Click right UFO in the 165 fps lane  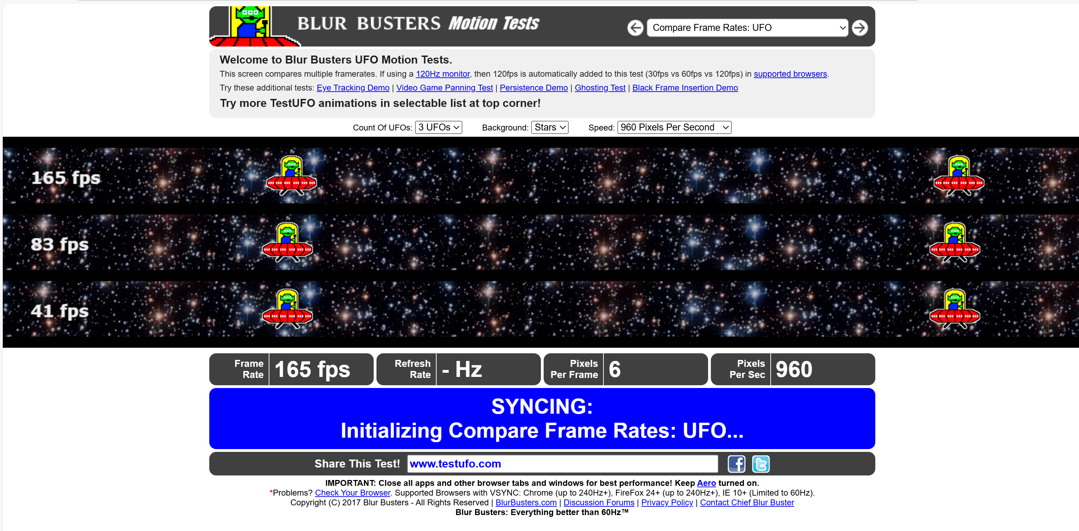pos(959,176)
